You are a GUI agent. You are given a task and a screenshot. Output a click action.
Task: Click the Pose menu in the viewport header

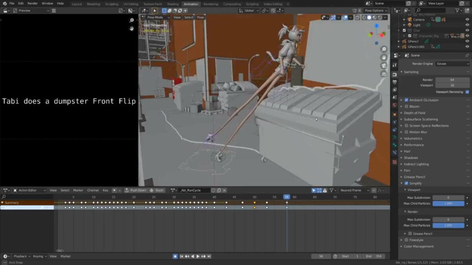point(201,17)
